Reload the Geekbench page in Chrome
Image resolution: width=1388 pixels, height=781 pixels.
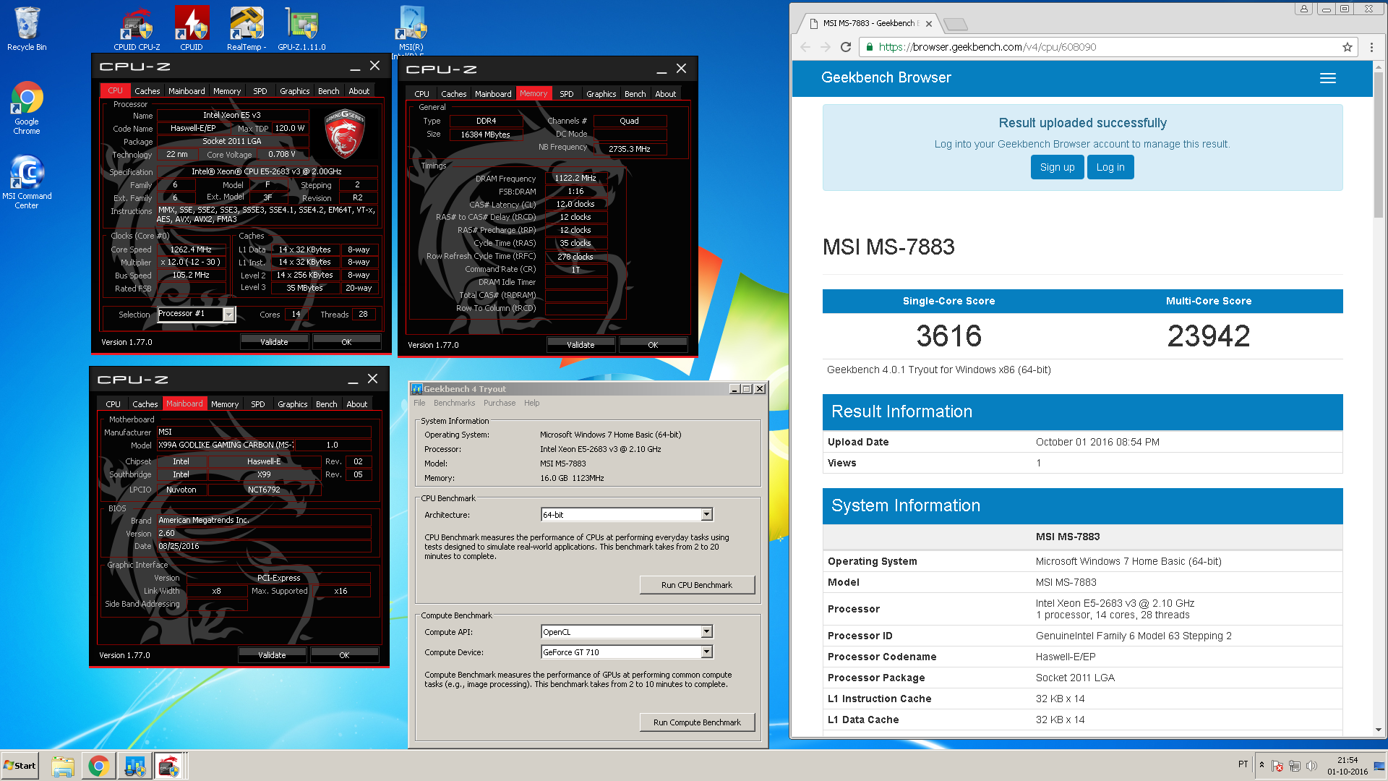click(x=846, y=47)
